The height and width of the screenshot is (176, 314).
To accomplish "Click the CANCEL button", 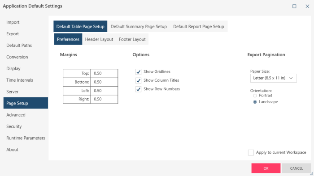I will coord(297,168).
